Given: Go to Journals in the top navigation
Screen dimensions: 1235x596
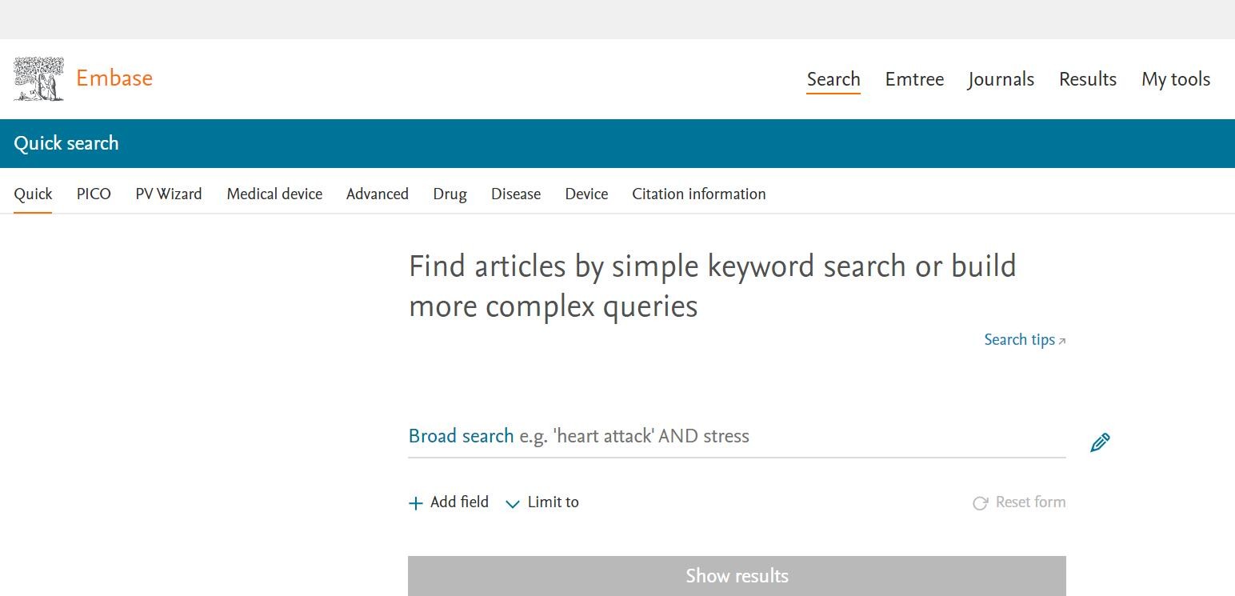Looking at the screenshot, I should click(x=1001, y=79).
